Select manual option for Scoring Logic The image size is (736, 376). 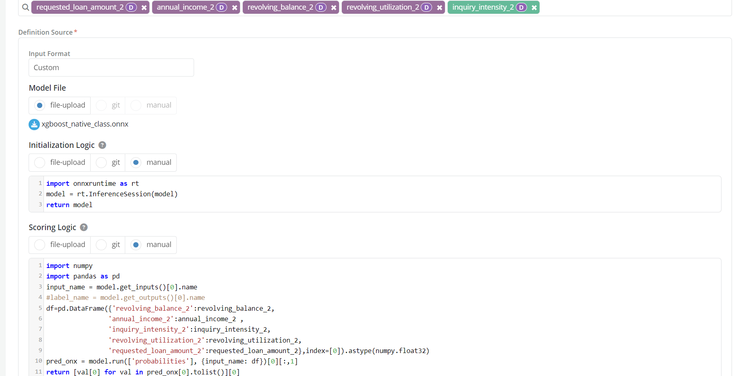[x=136, y=245]
